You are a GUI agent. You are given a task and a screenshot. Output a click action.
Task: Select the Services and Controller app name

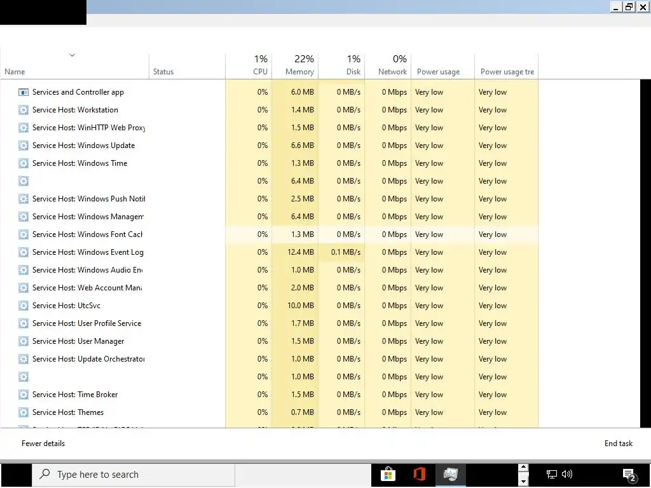point(78,92)
